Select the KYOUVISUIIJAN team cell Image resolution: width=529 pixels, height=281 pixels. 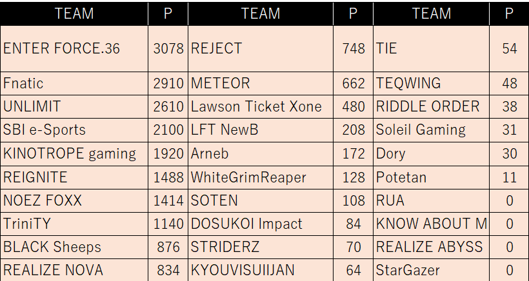pyautogui.click(x=243, y=270)
